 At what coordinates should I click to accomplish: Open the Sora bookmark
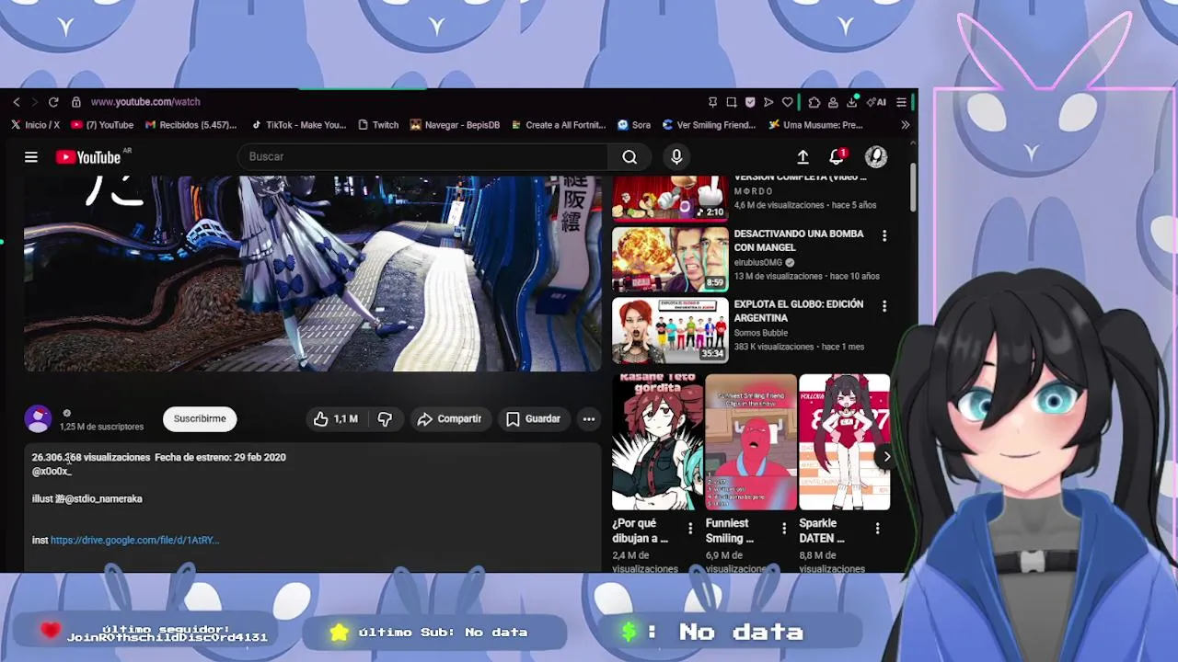click(634, 125)
